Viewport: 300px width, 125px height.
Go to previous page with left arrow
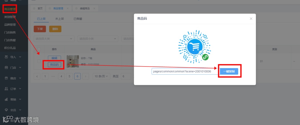coord(37,76)
